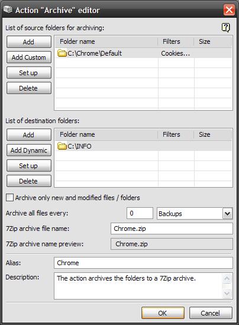Click the C:\INFO folder icon

point(62,146)
